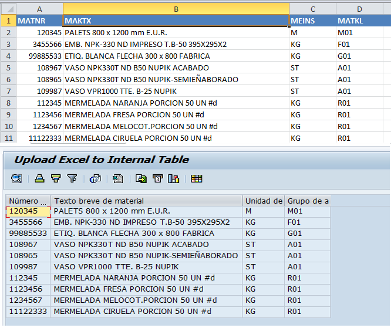The width and height of the screenshot is (391, 328).
Task: Select Excel cell 'MERMELADA NARANJA PORCION 50 UN #d'
Action: pos(176,103)
